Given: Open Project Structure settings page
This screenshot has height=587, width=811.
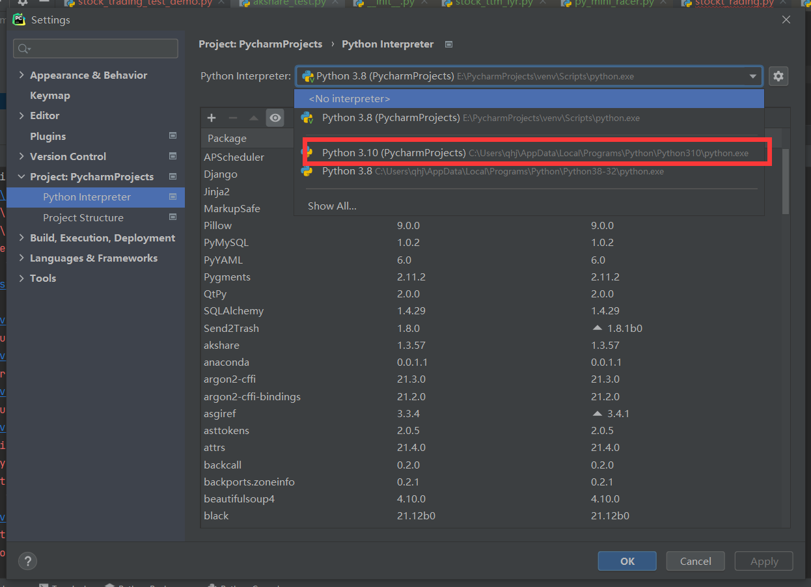Looking at the screenshot, I should pos(83,217).
